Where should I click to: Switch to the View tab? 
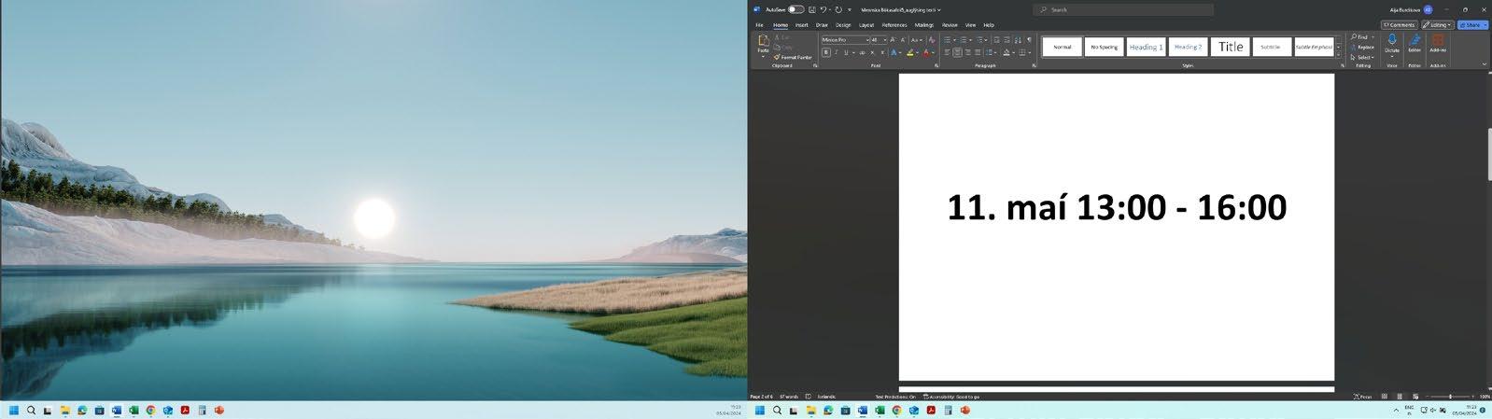(970, 25)
